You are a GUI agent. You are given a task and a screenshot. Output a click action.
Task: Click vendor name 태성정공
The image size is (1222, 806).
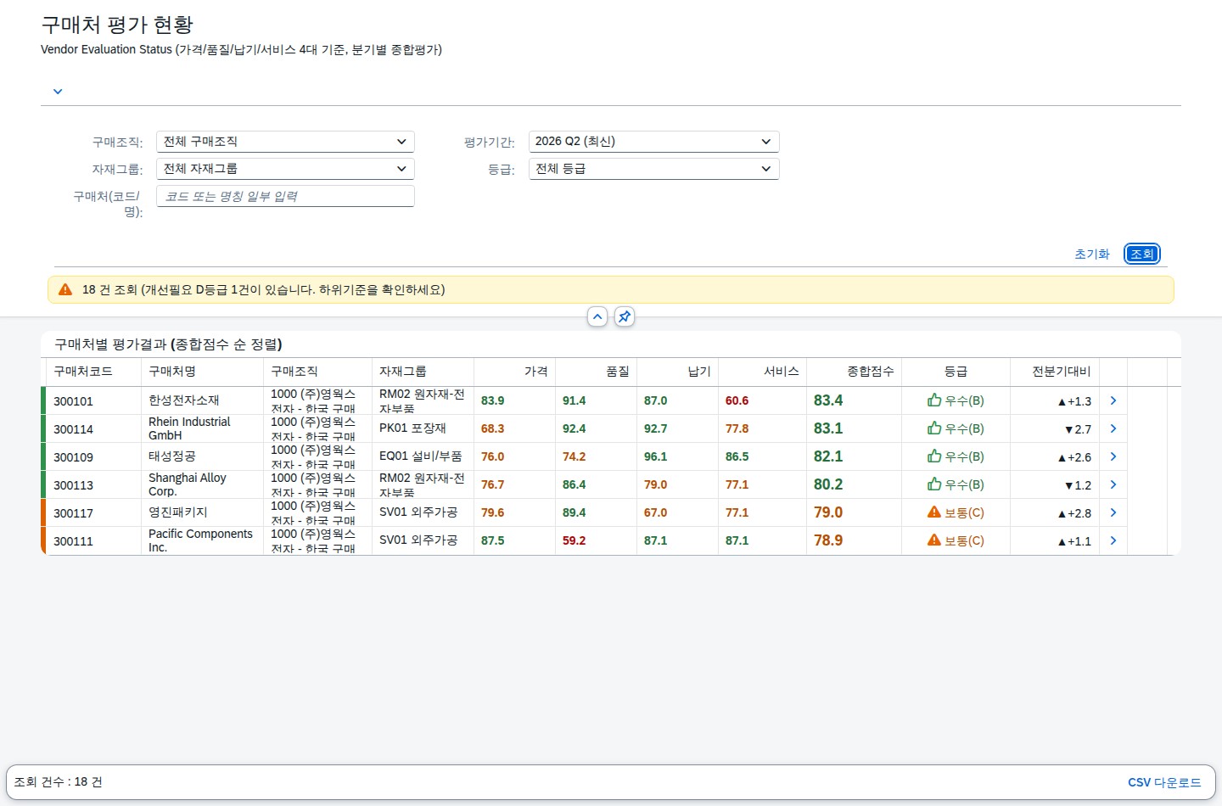click(x=172, y=456)
